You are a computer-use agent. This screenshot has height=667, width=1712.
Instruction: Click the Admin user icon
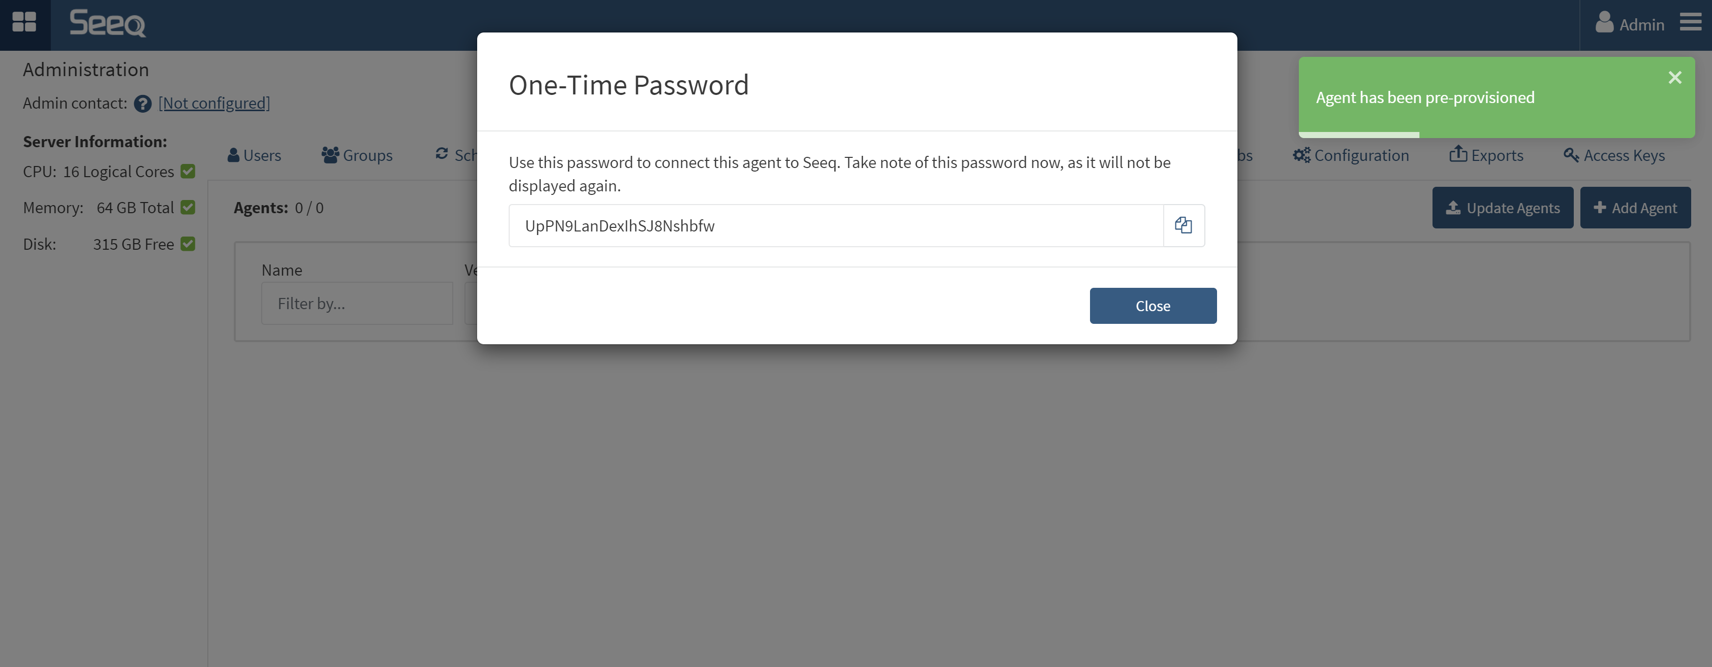coord(1604,22)
